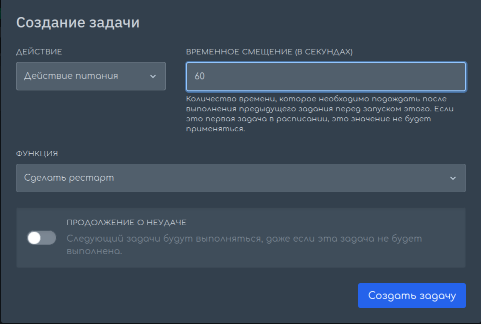Click the help text below the offset field

coord(319,114)
